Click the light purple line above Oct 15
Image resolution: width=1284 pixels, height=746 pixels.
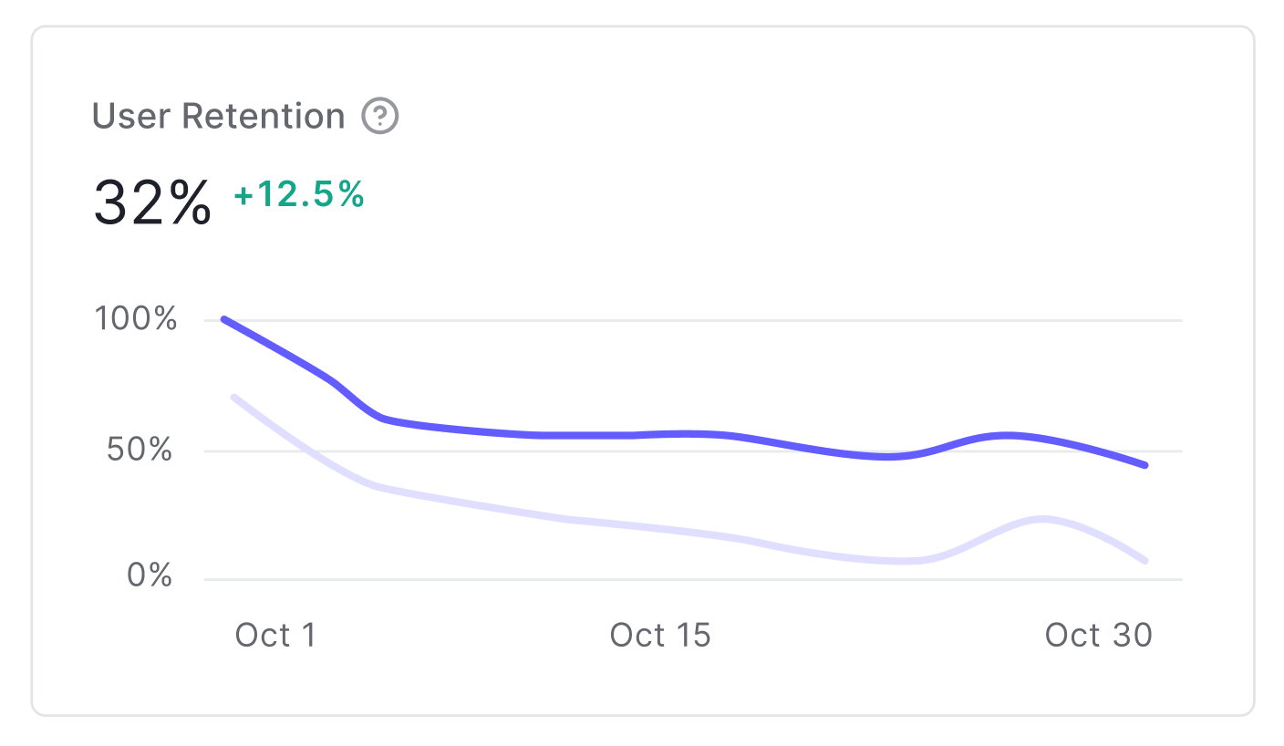660,528
